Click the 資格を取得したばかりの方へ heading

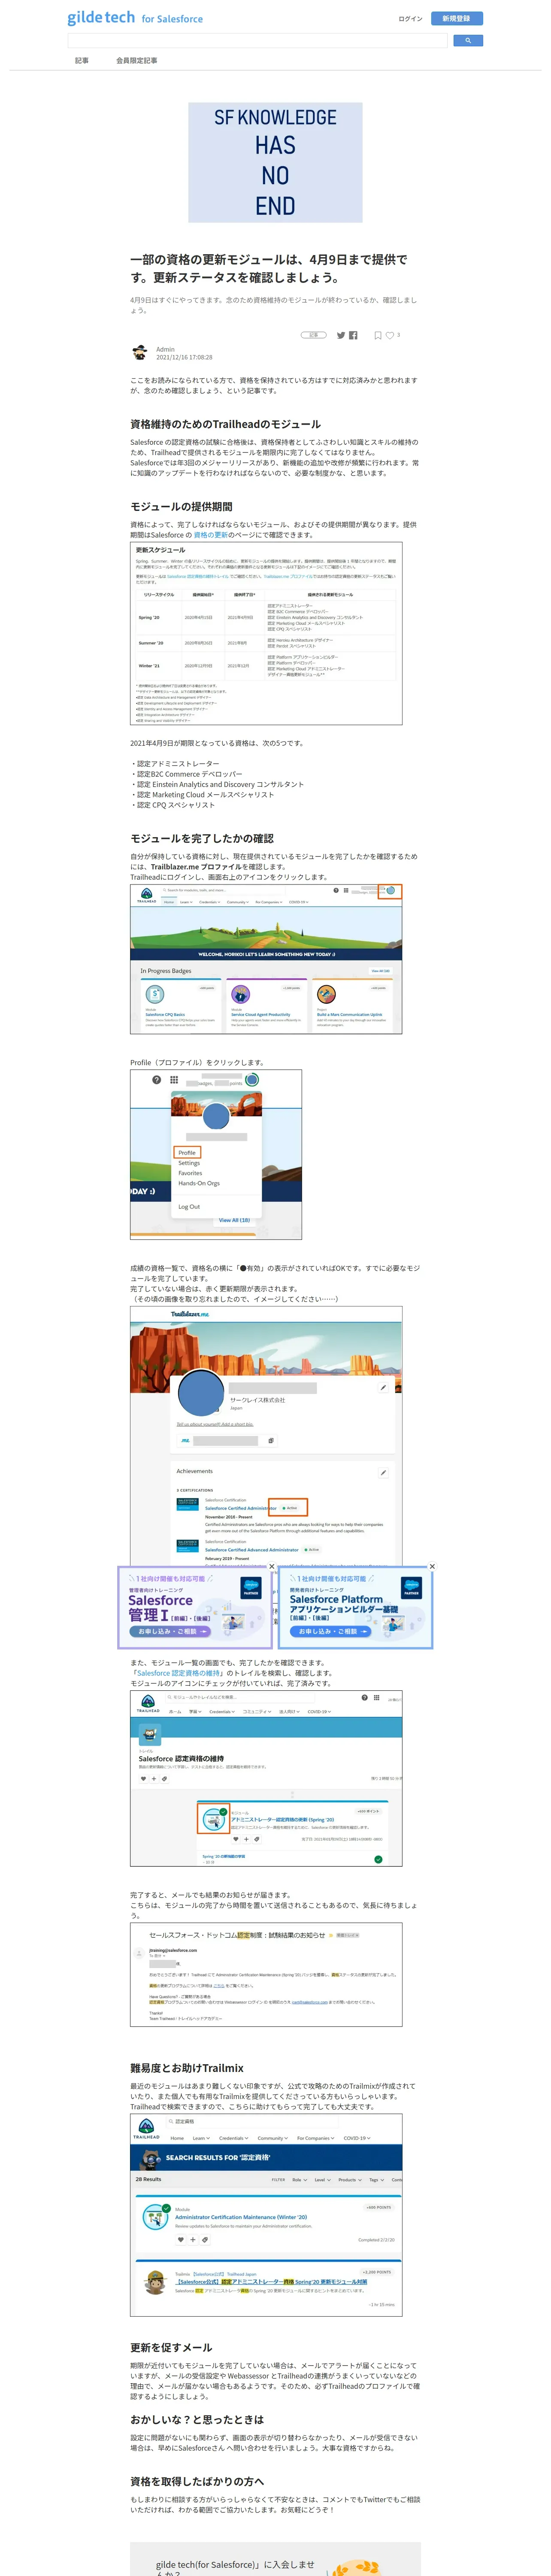click(197, 2481)
